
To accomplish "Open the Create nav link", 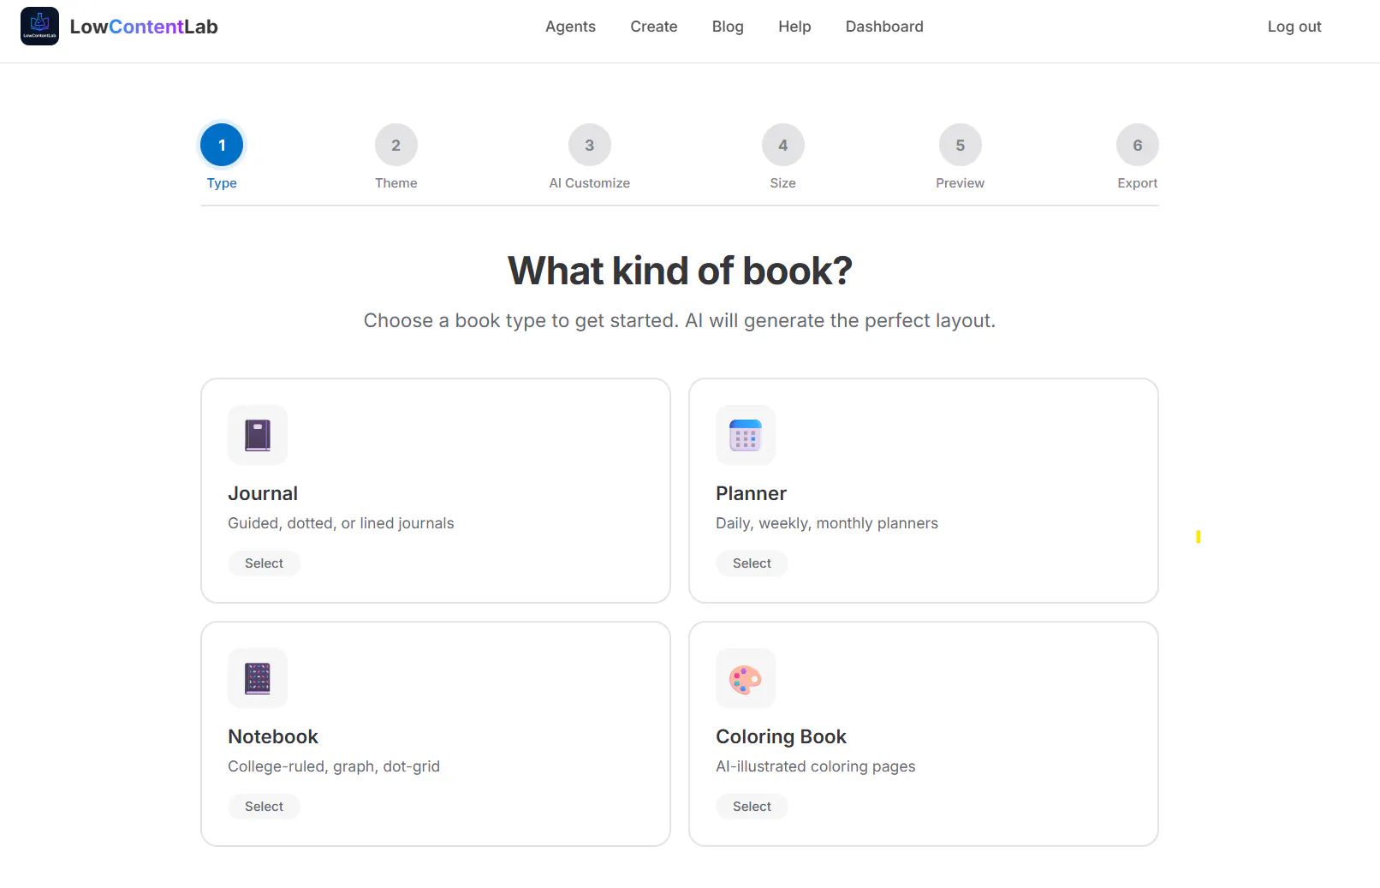I will [x=654, y=27].
